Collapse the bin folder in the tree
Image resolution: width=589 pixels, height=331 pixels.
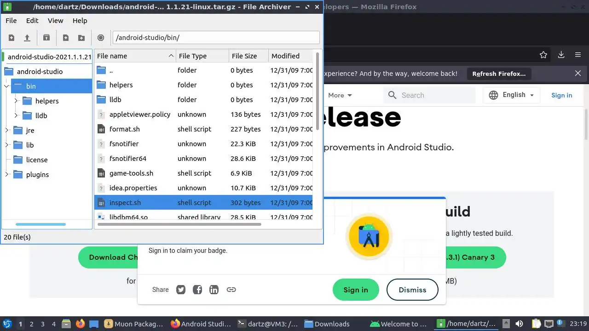point(7,86)
